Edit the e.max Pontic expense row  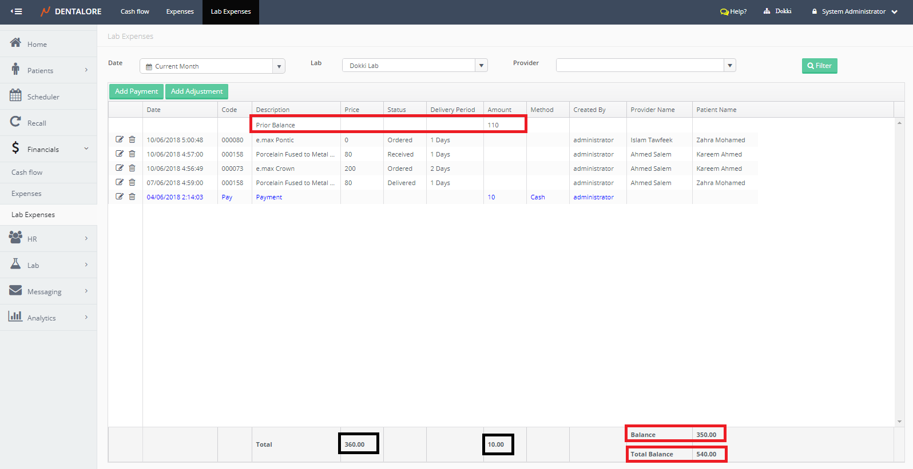coord(120,139)
